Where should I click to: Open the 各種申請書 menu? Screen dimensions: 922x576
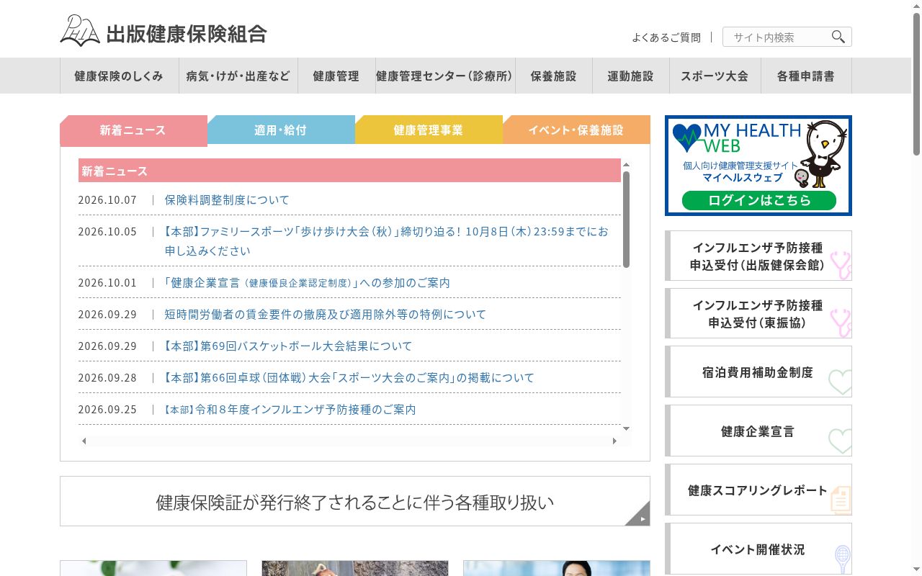pyautogui.click(x=806, y=76)
